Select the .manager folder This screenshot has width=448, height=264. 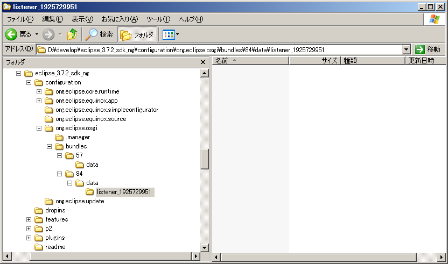[x=78, y=137]
